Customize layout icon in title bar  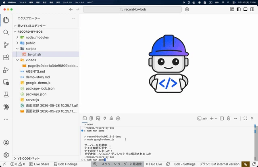232,9
